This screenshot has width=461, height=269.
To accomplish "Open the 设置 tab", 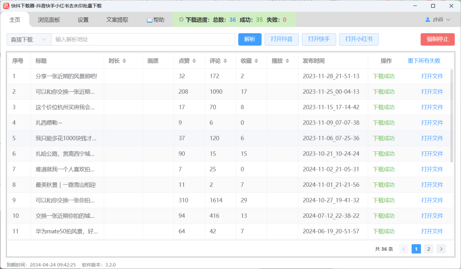I will 83,20.
